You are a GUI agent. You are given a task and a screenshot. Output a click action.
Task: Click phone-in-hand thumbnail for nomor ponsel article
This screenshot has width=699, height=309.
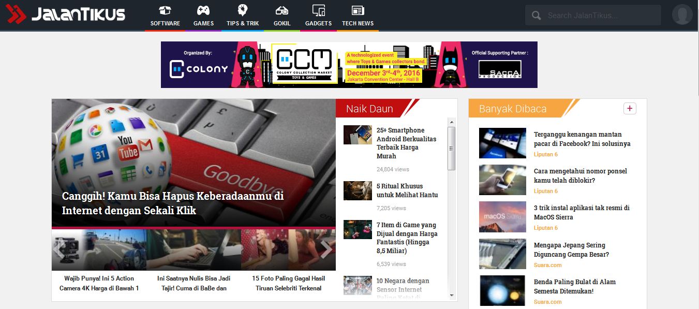(502, 180)
